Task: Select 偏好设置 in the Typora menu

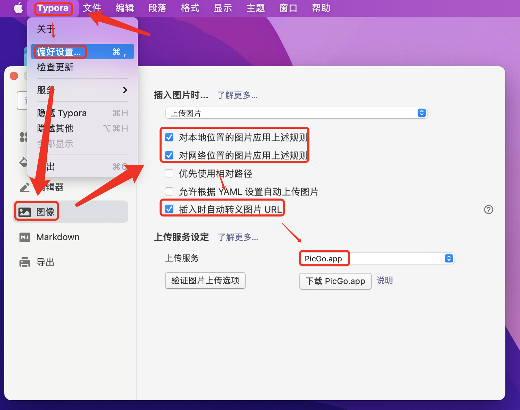Action: pyautogui.click(x=59, y=52)
